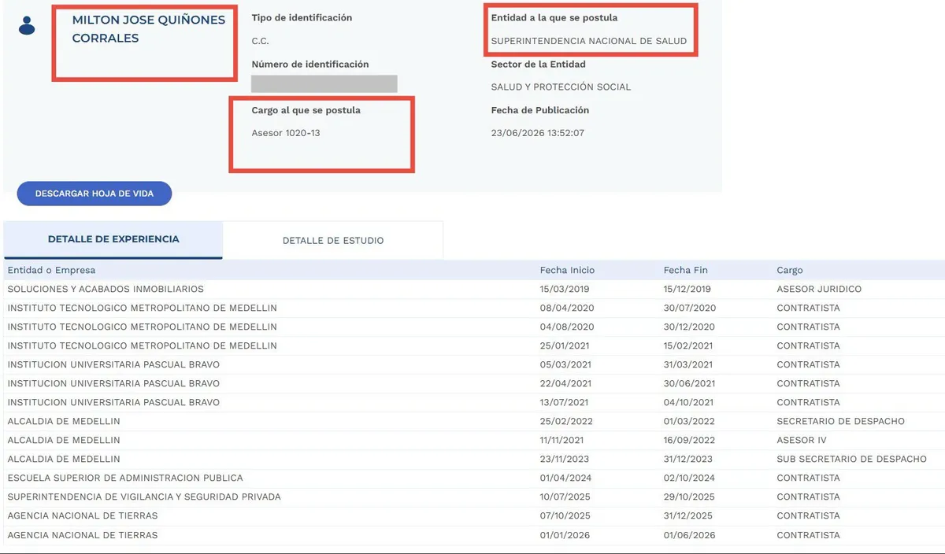Select Escuela Superior de Administracion Publica row
This screenshot has height=554, width=945.
point(474,478)
